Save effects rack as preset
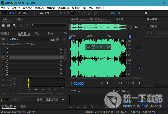Screen dimensions: 168x114 click(x=53, y=39)
